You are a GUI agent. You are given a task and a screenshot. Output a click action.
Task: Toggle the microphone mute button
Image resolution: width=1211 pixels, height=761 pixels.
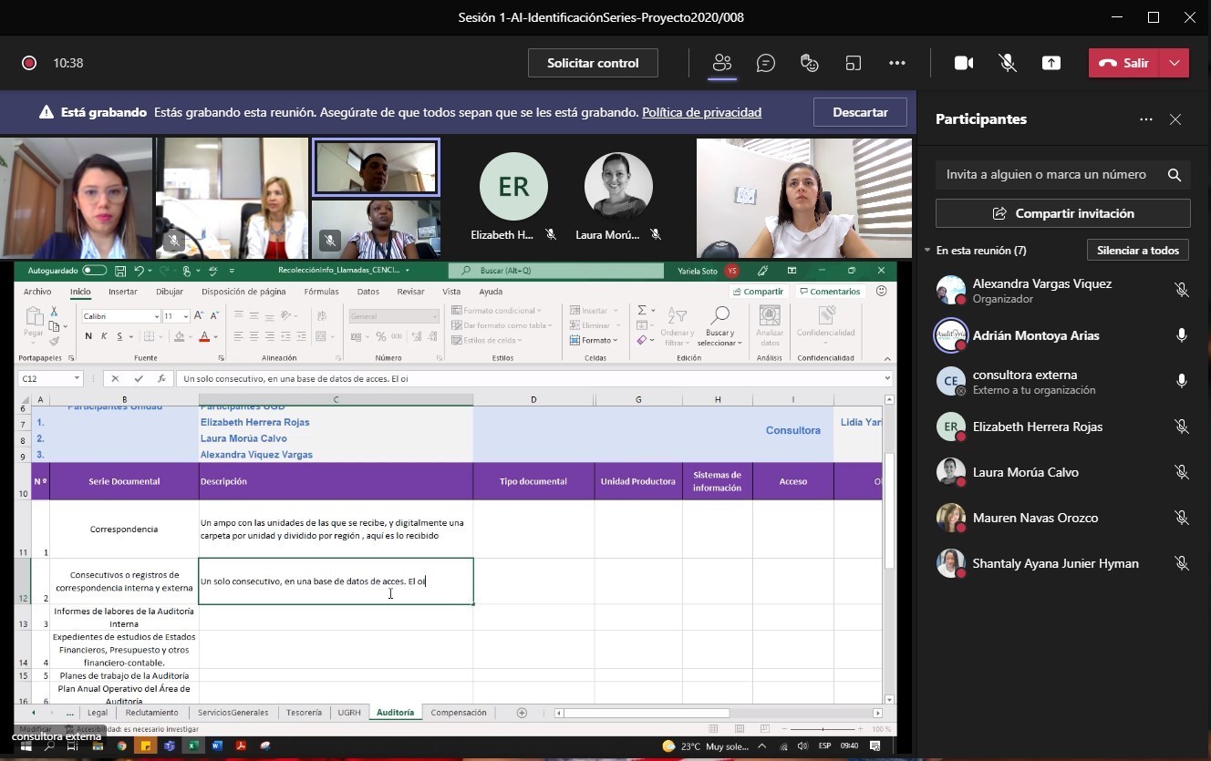(1008, 63)
